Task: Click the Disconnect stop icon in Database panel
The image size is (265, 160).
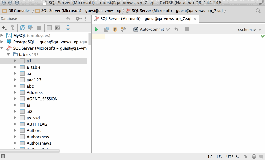Action: (39, 28)
